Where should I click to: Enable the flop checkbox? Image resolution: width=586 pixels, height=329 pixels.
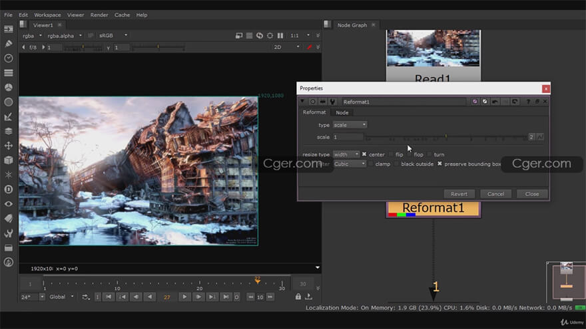point(410,154)
